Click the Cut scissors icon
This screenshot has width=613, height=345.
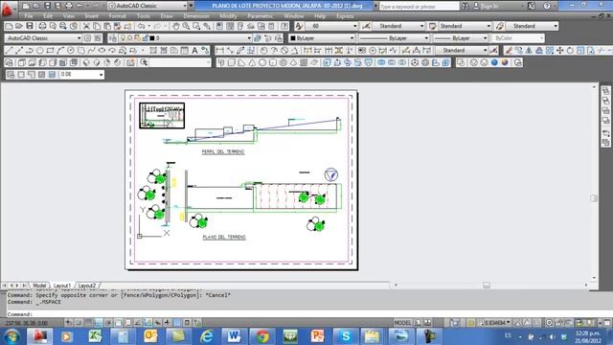point(86,26)
